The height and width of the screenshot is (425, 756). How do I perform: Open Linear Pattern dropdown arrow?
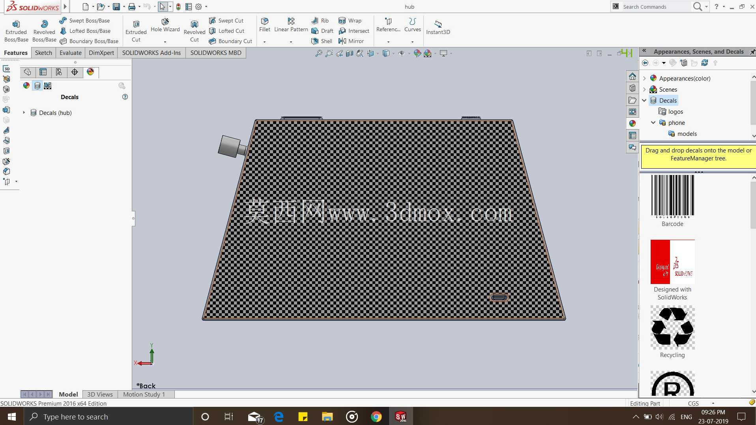(x=291, y=42)
